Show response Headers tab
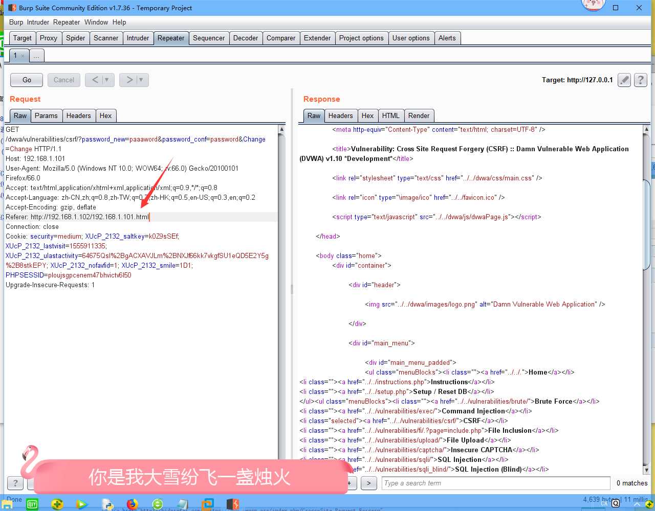The image size is (655, 511). [340, 115]
